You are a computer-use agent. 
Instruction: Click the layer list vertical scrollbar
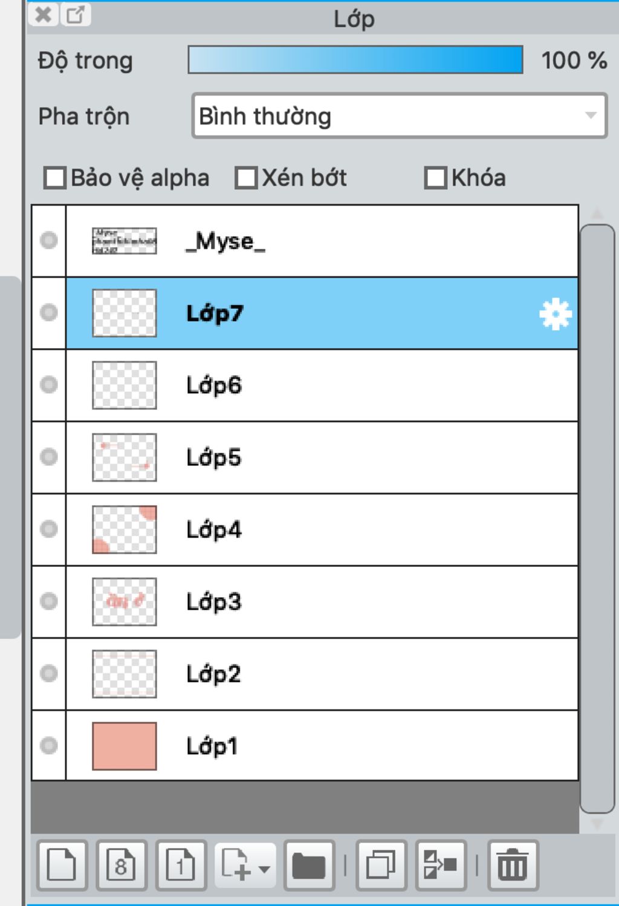[597, 519]
